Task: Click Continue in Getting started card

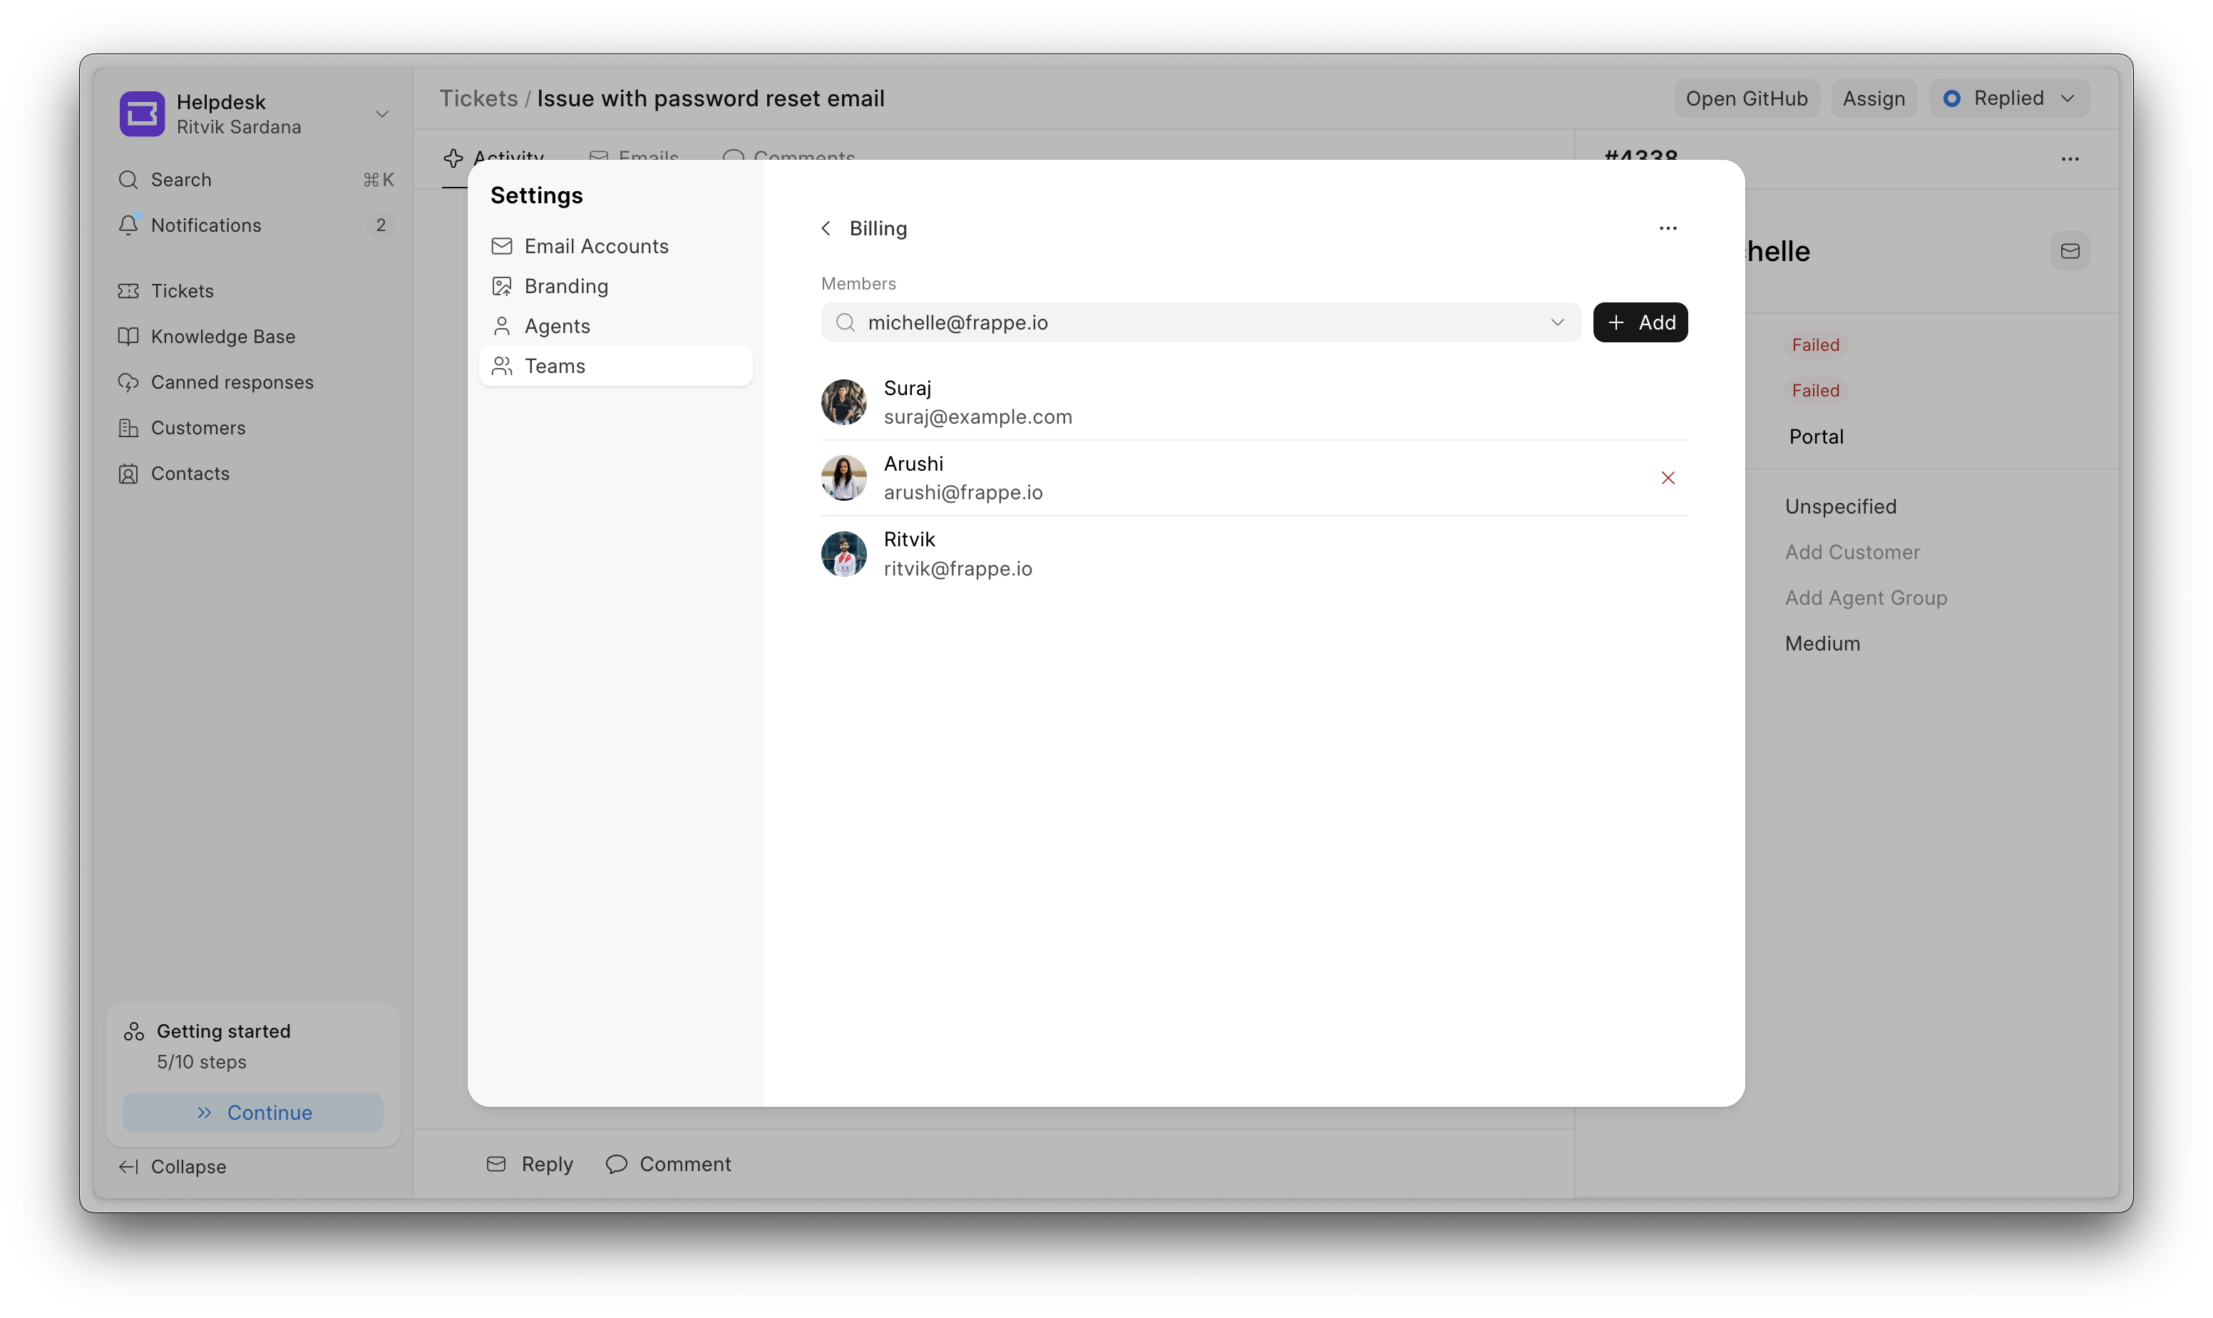Action: (253, 1113)
